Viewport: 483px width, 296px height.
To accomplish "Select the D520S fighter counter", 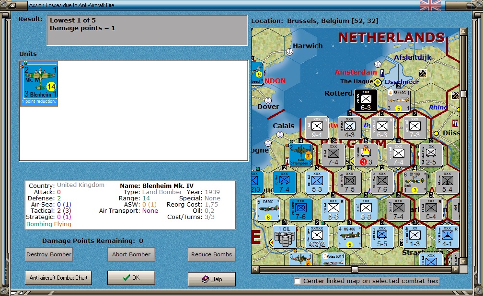I will click(268, 209).
